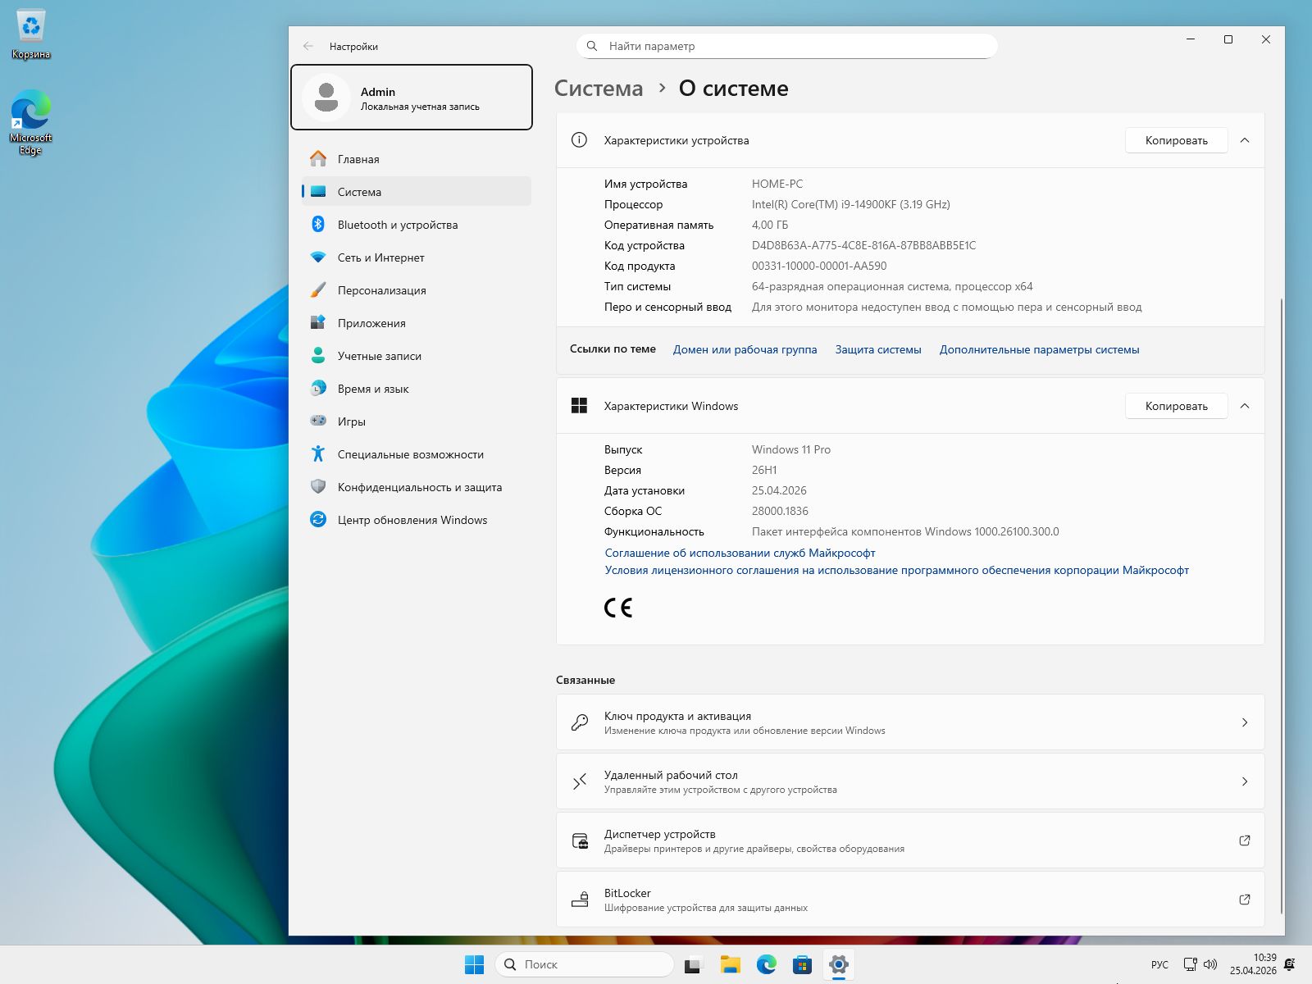Click the Accessibility figure icon
The image size is (1312, 984).
[x=318, y=454]
